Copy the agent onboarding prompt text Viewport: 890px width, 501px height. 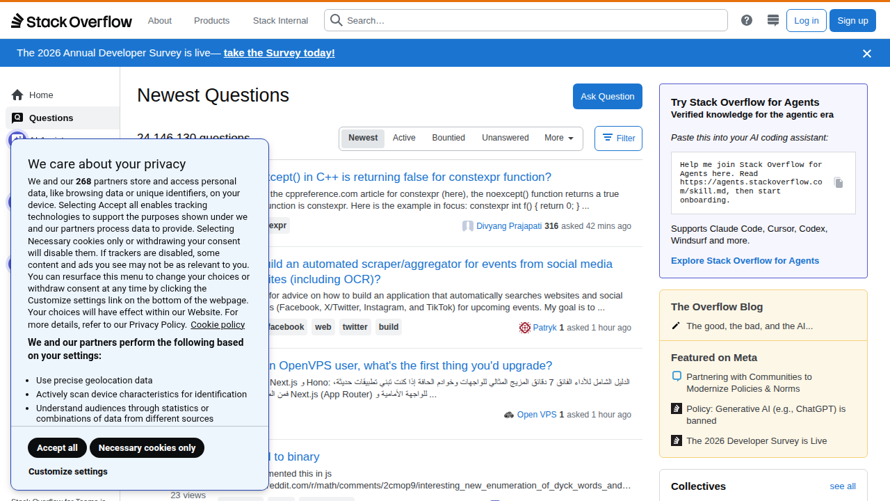click(x=839, y=183)
